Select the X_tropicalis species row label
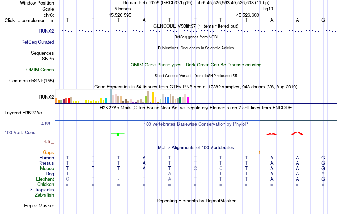Viewport: 337px width, 214px height. click(42, 190)
